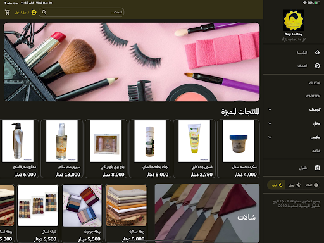Open the compass discover icon
Screen dimensions: 324x243
pos(317,66)
